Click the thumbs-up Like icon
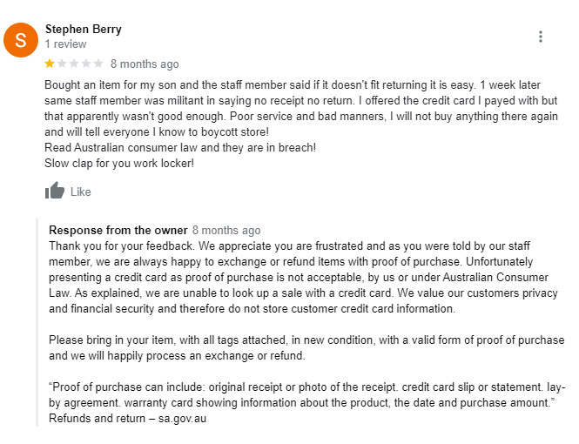579x444 pixels. pyautogui.click(x=55, y=191)
